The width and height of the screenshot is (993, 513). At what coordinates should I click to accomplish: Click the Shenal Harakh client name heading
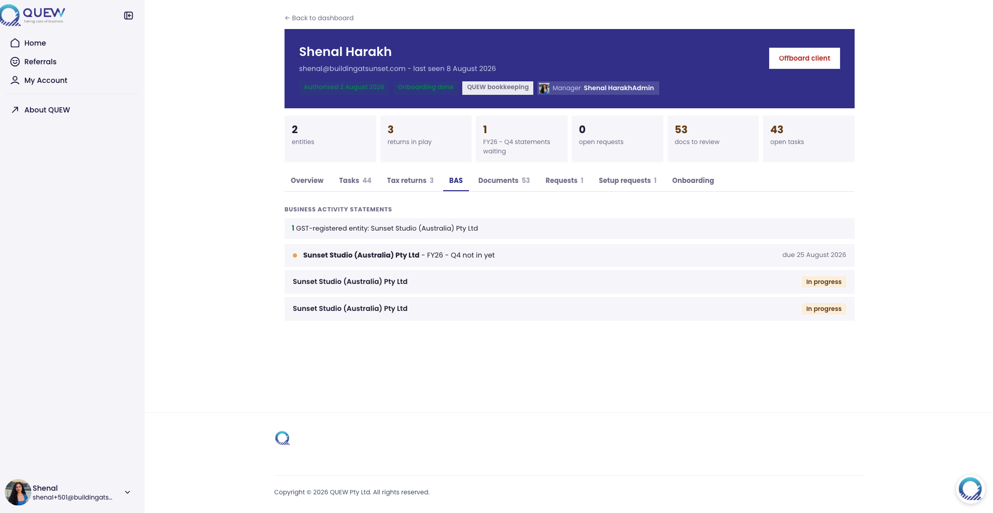[x=345, y=52]
